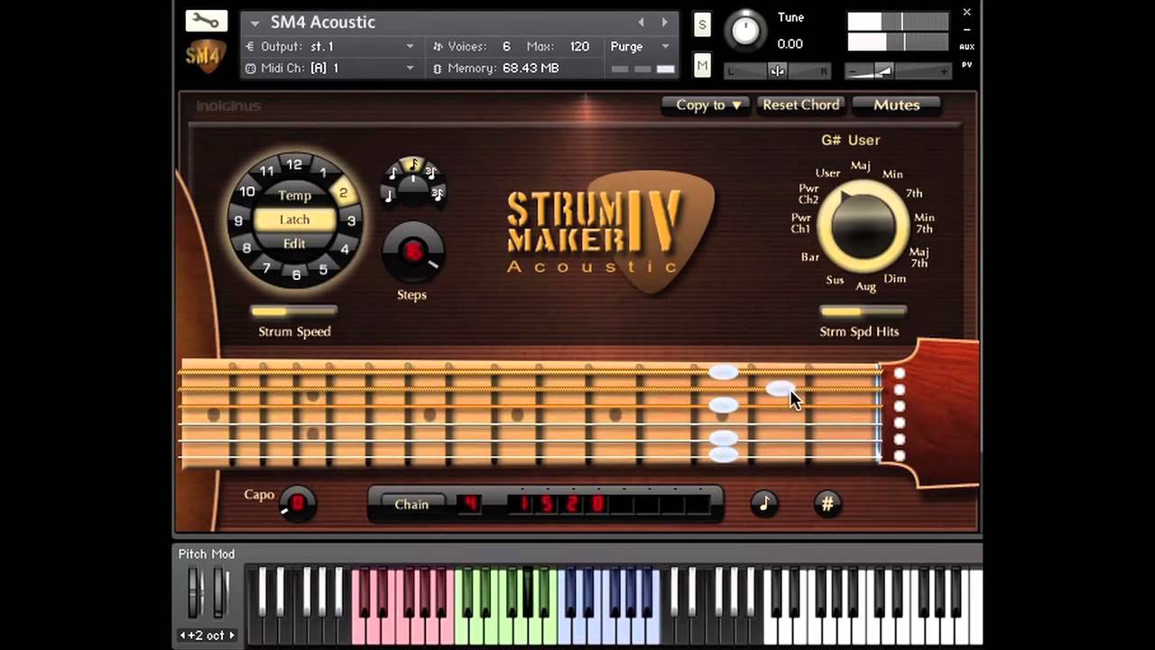Select pattern 3 on the wheel

351,220
